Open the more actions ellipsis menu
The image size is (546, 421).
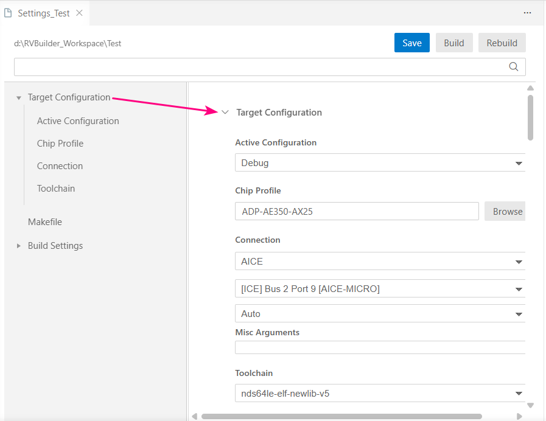point(528,12)
